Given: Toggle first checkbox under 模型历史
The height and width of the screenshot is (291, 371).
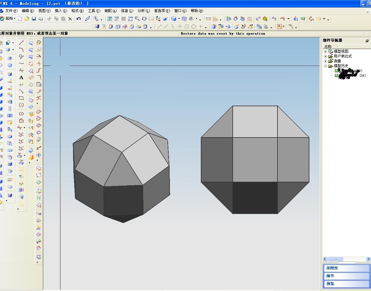Looking at the screenshot, I should point(336,71).
